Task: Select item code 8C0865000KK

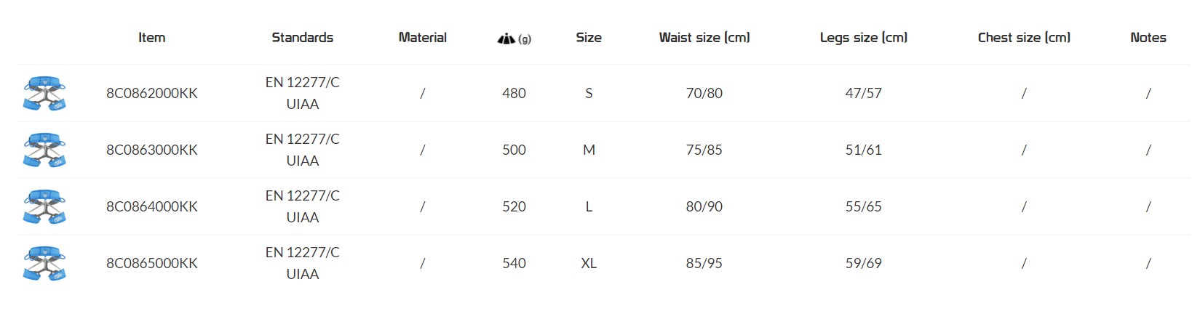Action: [151, 264]
